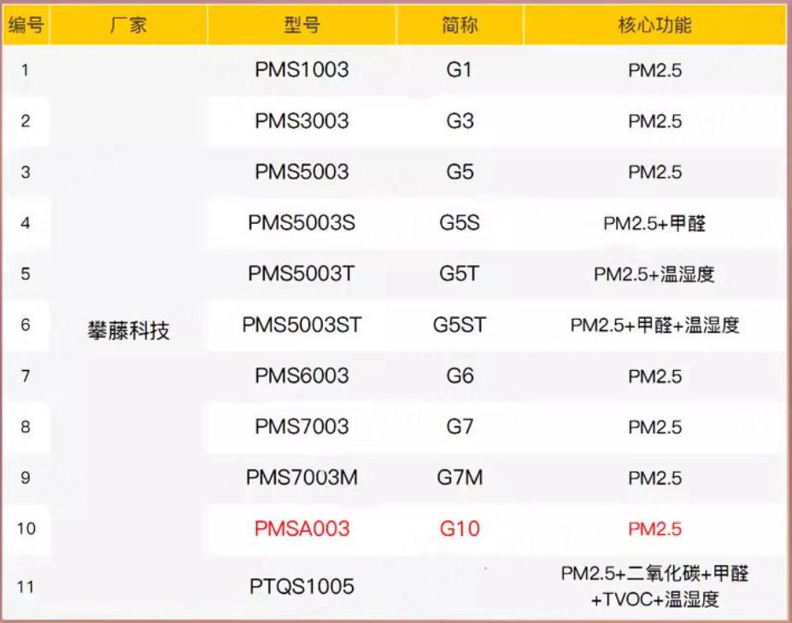Click the model cell reading exactly PMS5003
This screenshot has width=792, height=623.
point(302,172)
